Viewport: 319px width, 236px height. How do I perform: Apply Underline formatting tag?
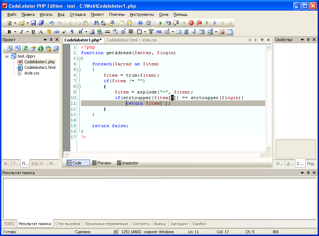pyautogui.click(x=33, y=32)
